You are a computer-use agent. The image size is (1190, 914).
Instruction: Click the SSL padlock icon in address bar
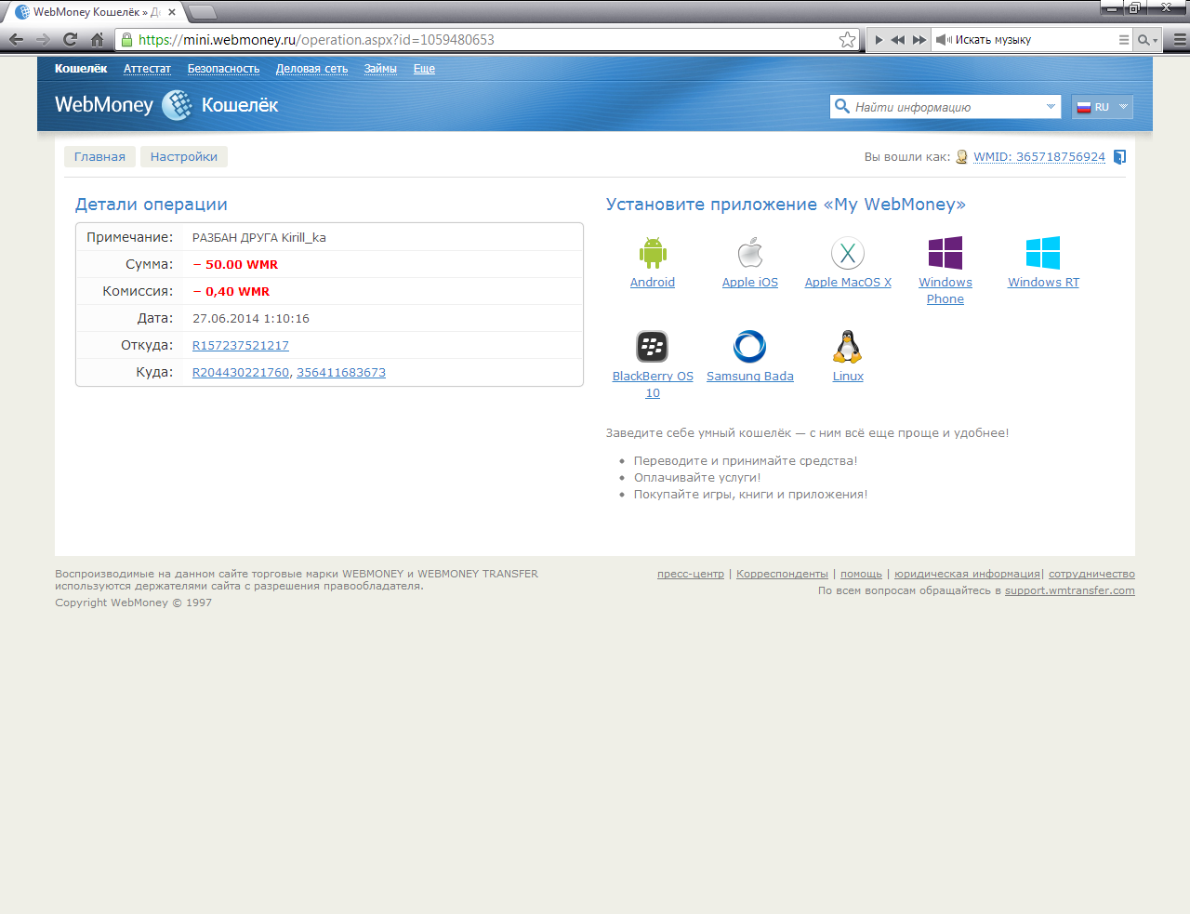click(126, 40)
